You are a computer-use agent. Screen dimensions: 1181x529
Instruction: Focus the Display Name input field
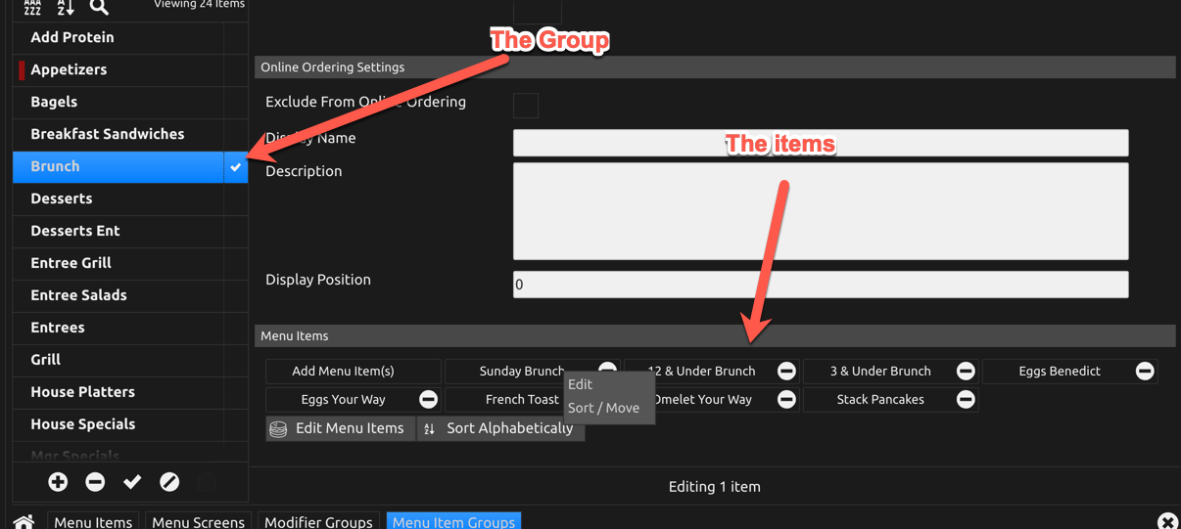[821, 143]
